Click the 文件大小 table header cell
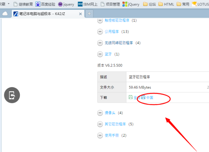The image size is (209, 152). (x=112, y=87)
